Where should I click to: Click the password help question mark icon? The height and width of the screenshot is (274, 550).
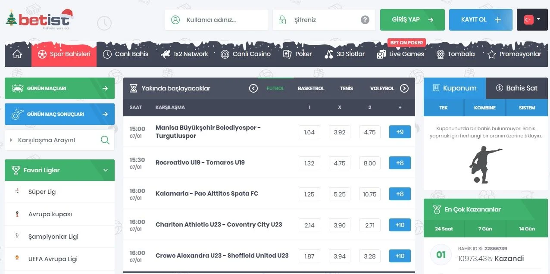(365, 20)
